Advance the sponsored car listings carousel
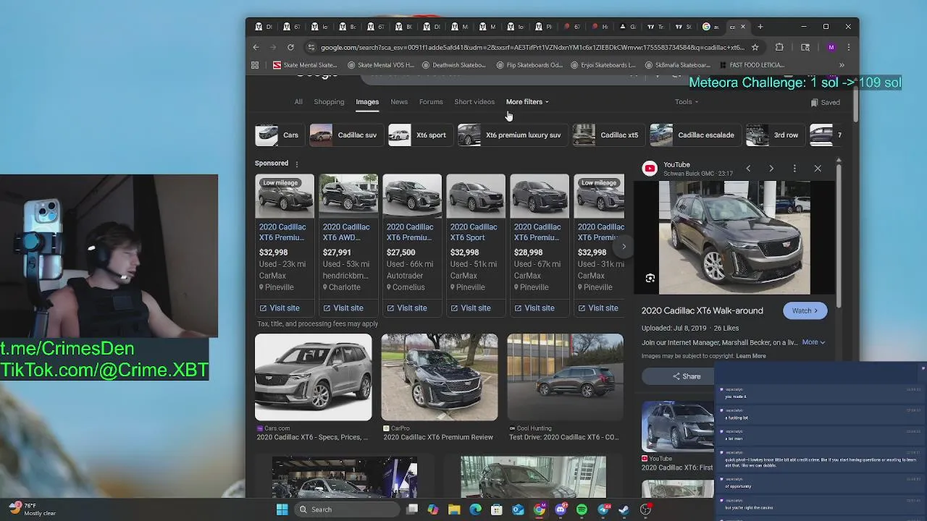Image resolution: width=927 pixels, height=521 pixels. (624, 247)
